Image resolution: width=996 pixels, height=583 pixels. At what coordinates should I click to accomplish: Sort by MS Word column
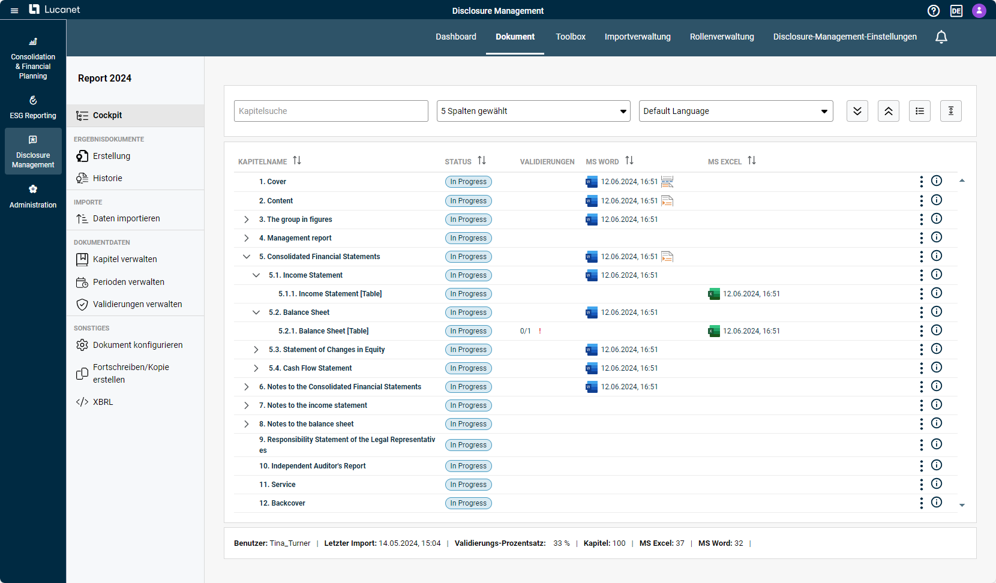629,161
